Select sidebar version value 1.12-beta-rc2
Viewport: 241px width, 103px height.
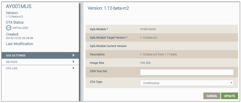(15, 17)
